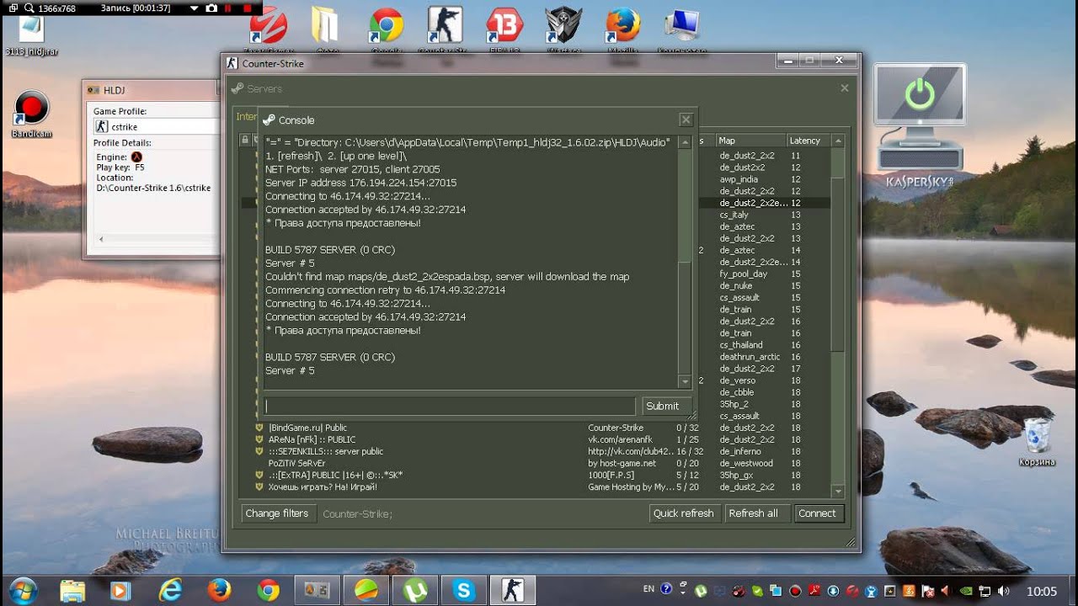Open the yellow folder on desktop

[x=325, y=29]
